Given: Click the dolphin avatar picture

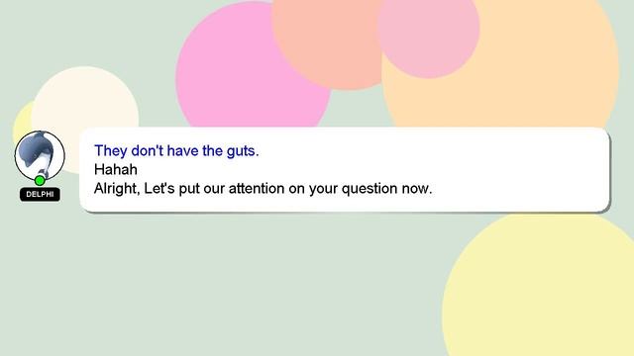Looking at the screenshot, I should (40, 155).
